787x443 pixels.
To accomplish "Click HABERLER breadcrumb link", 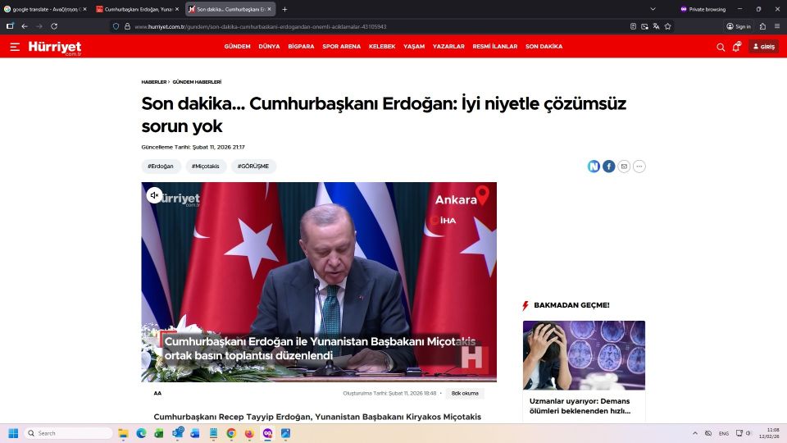I will (x=153, y=82).
